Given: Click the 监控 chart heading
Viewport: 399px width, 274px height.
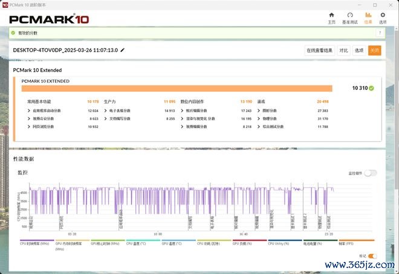Looking at the screenshot, I should point(22,173).
